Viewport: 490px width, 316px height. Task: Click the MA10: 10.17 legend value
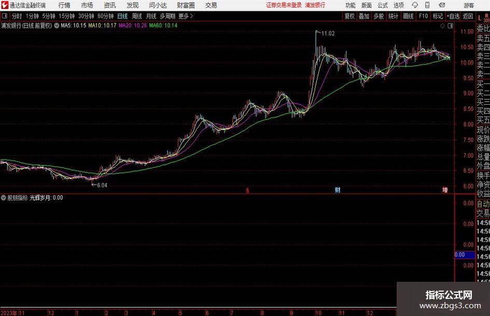pyautogui.click(x=102, y=25)
